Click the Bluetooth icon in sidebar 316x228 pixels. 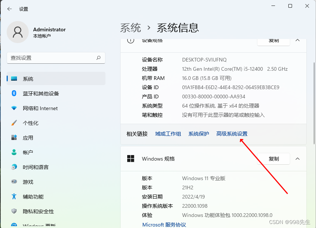click(14, 94)
